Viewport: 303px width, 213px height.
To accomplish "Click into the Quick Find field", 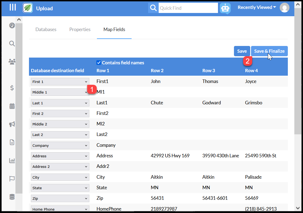I will point(188,8).
